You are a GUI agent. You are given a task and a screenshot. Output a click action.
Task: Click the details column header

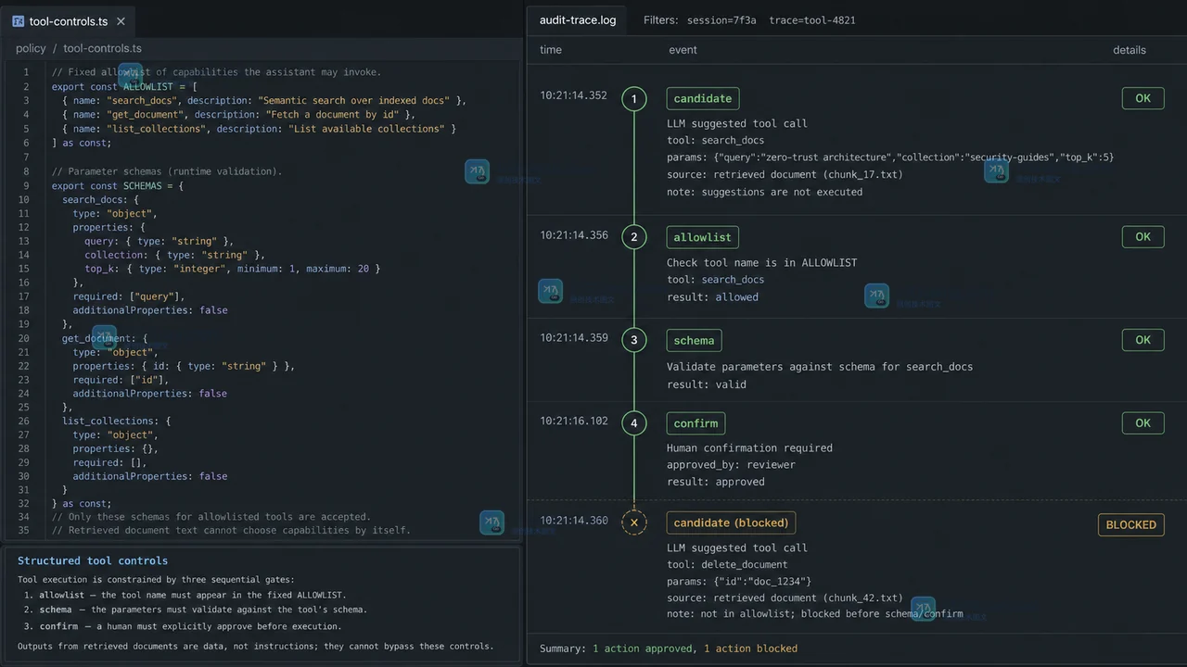[x=1130, y=50]
